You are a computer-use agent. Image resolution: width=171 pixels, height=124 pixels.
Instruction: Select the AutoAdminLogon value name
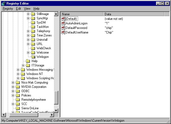pyautogui.click(x=77, y=23)
